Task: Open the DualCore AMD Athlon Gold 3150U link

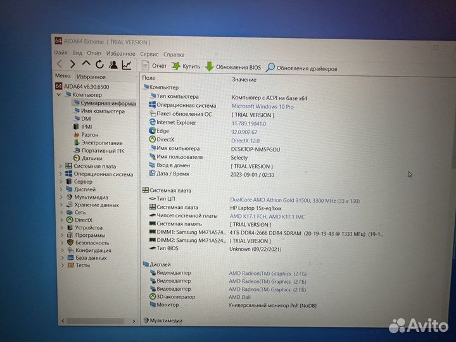Action: 295,200
